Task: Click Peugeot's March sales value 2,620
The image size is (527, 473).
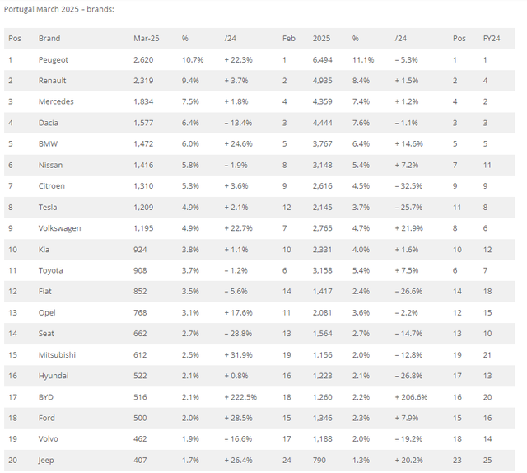Action: (144, 60)
